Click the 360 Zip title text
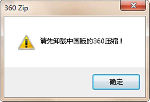Screen dimensions: 150x102 click(x=16, y=8)
